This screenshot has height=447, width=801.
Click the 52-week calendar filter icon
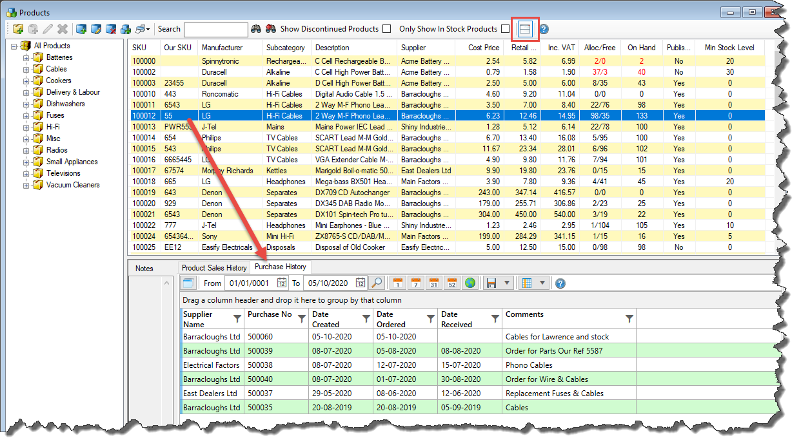point(451,283)
